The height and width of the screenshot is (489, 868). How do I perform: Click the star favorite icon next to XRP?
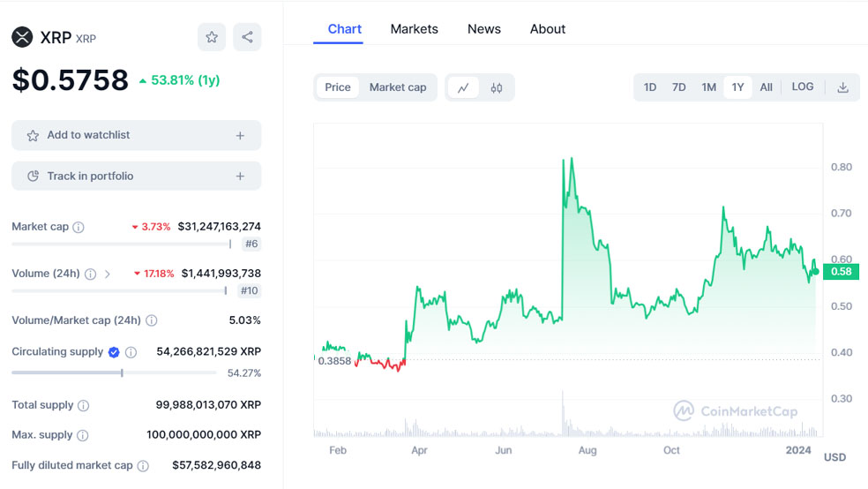click(212, 37)
